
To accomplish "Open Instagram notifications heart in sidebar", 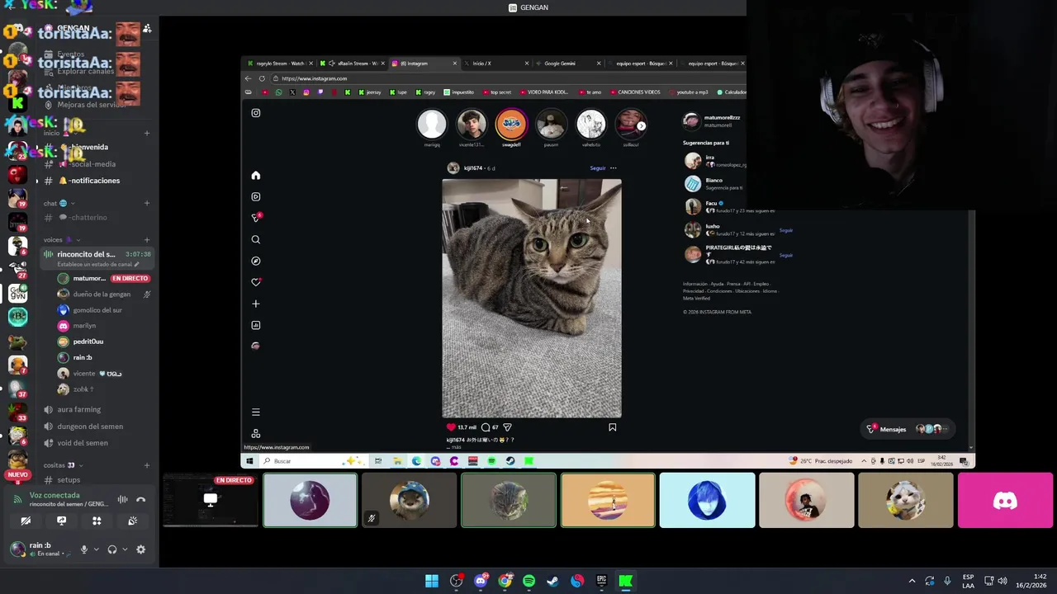I will (256, 282).
